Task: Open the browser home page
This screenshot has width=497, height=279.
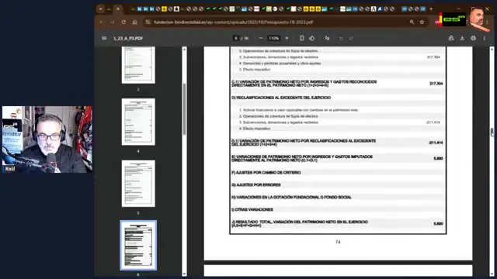Action: coord(134,22)
